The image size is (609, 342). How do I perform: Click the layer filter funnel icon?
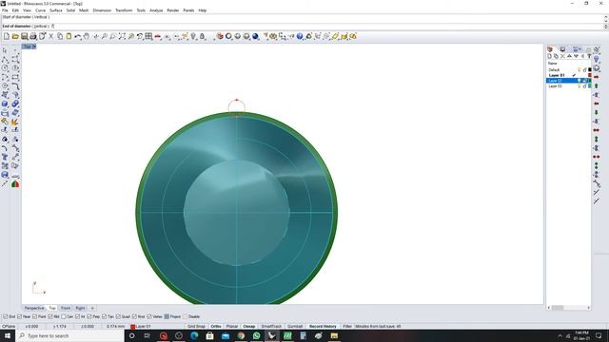pyautogui.click(x=589, y=56)
